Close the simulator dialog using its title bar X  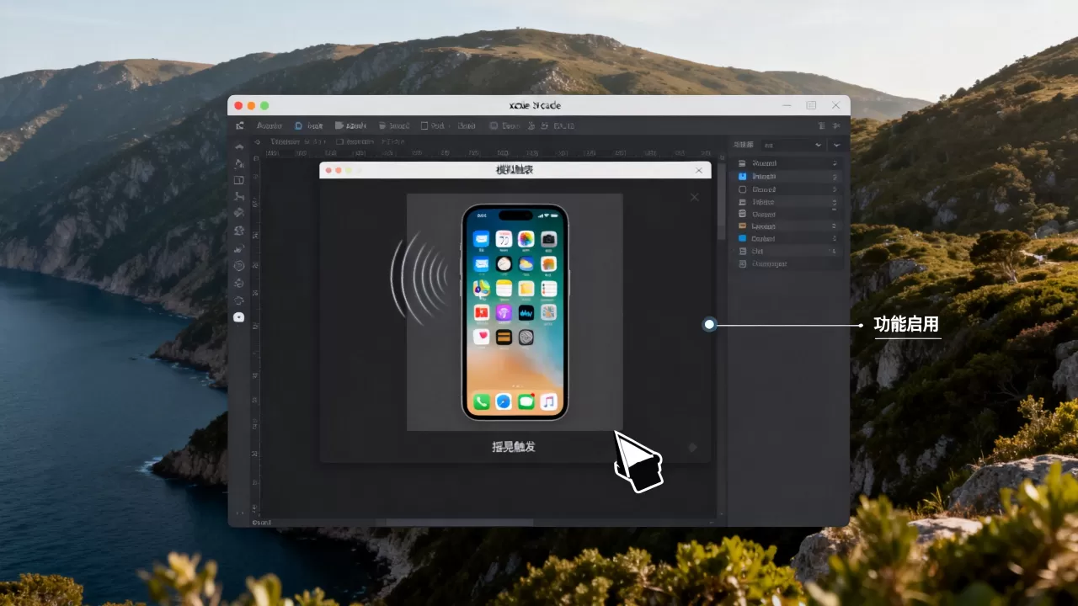point(698,170)
